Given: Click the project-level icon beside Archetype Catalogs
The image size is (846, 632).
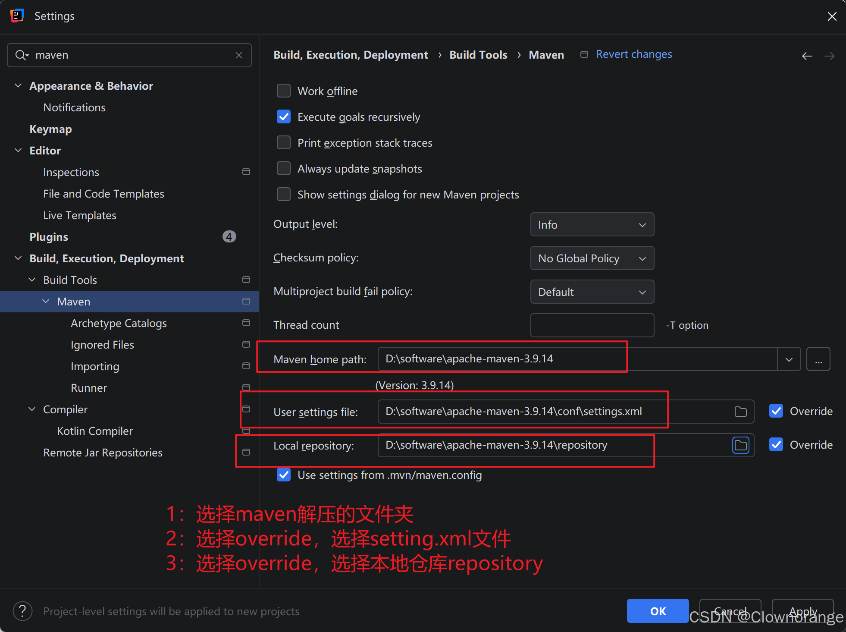Looking at the screenshot, I should (246, 323).
